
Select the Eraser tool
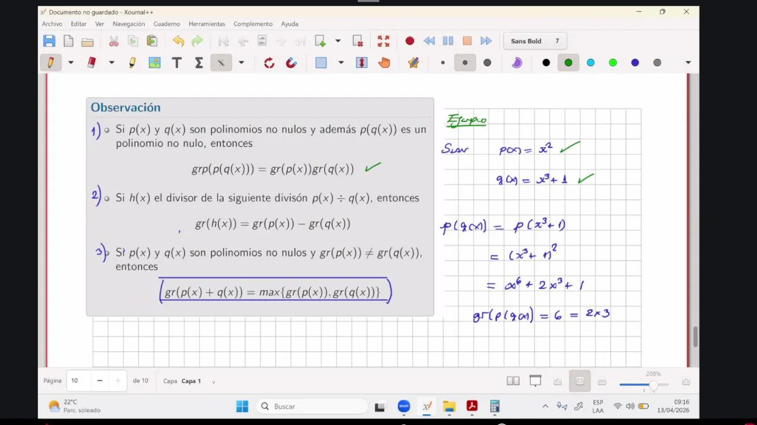[x=92, y=63]
